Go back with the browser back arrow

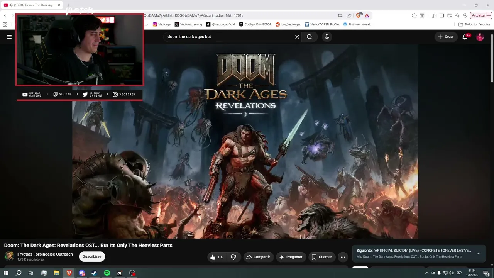point(5,15)
